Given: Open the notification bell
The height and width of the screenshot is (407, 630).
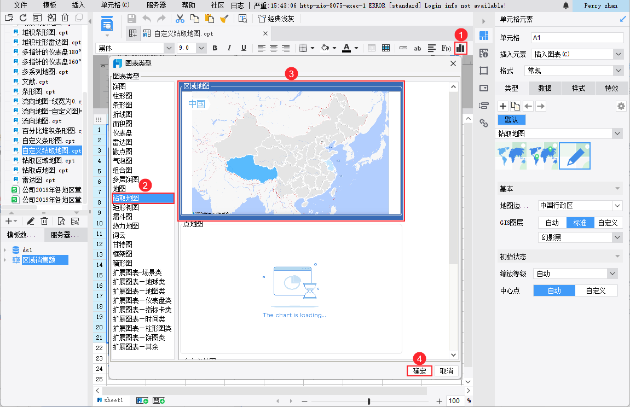Looking at the screenshot, I should (566, 5).
